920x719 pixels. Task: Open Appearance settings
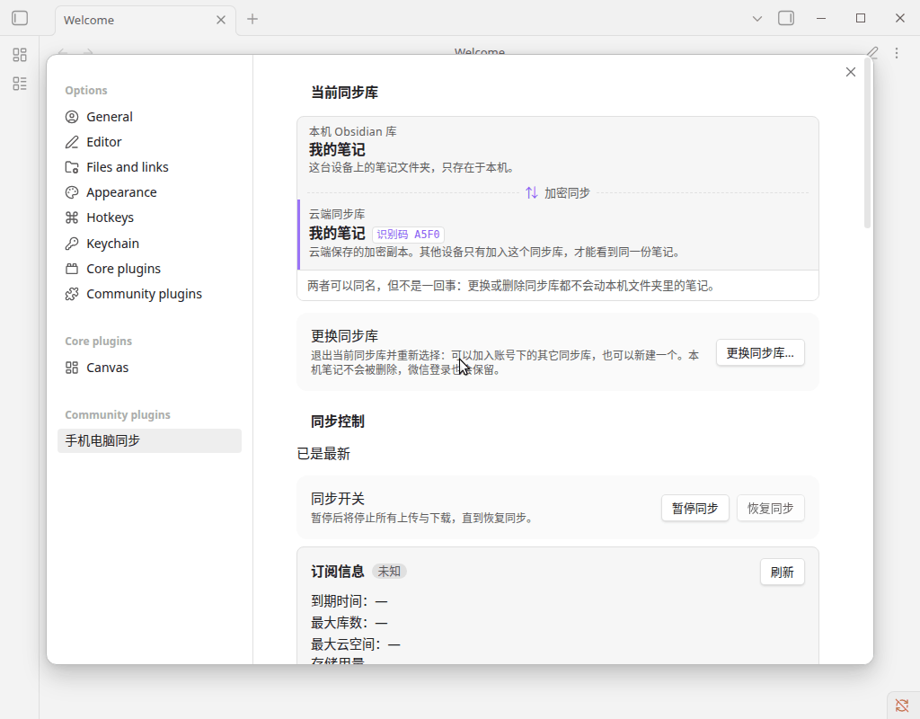point(149,192)
